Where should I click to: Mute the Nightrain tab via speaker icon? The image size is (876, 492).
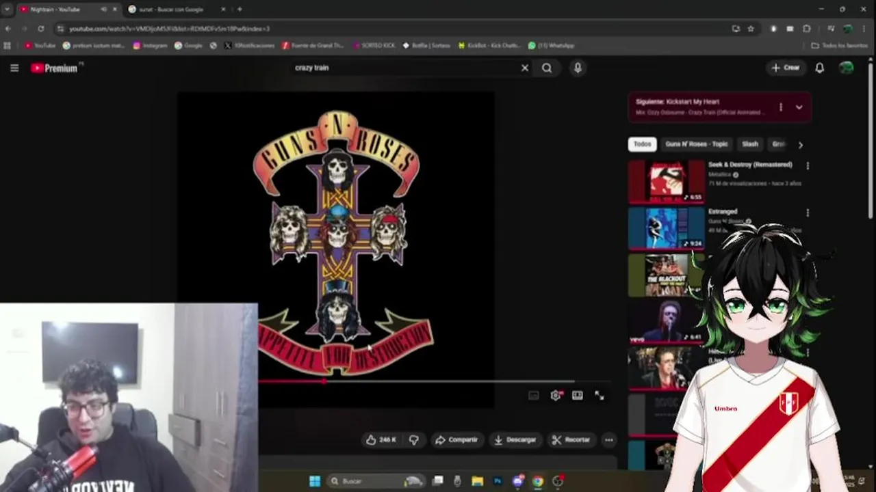pos(103,10)
